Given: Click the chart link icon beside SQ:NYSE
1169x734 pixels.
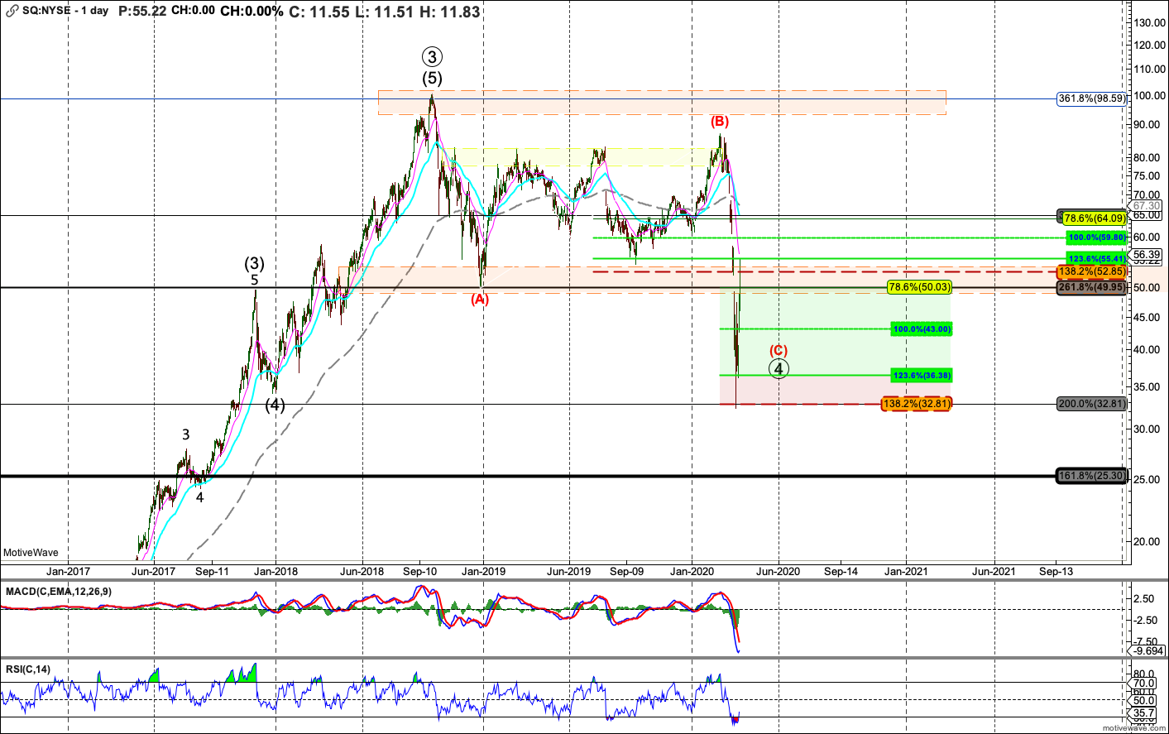Looking at the screenshot, I should point(12,12).
